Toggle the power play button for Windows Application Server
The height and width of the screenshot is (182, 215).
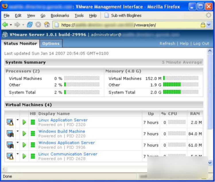coord(24,145)
